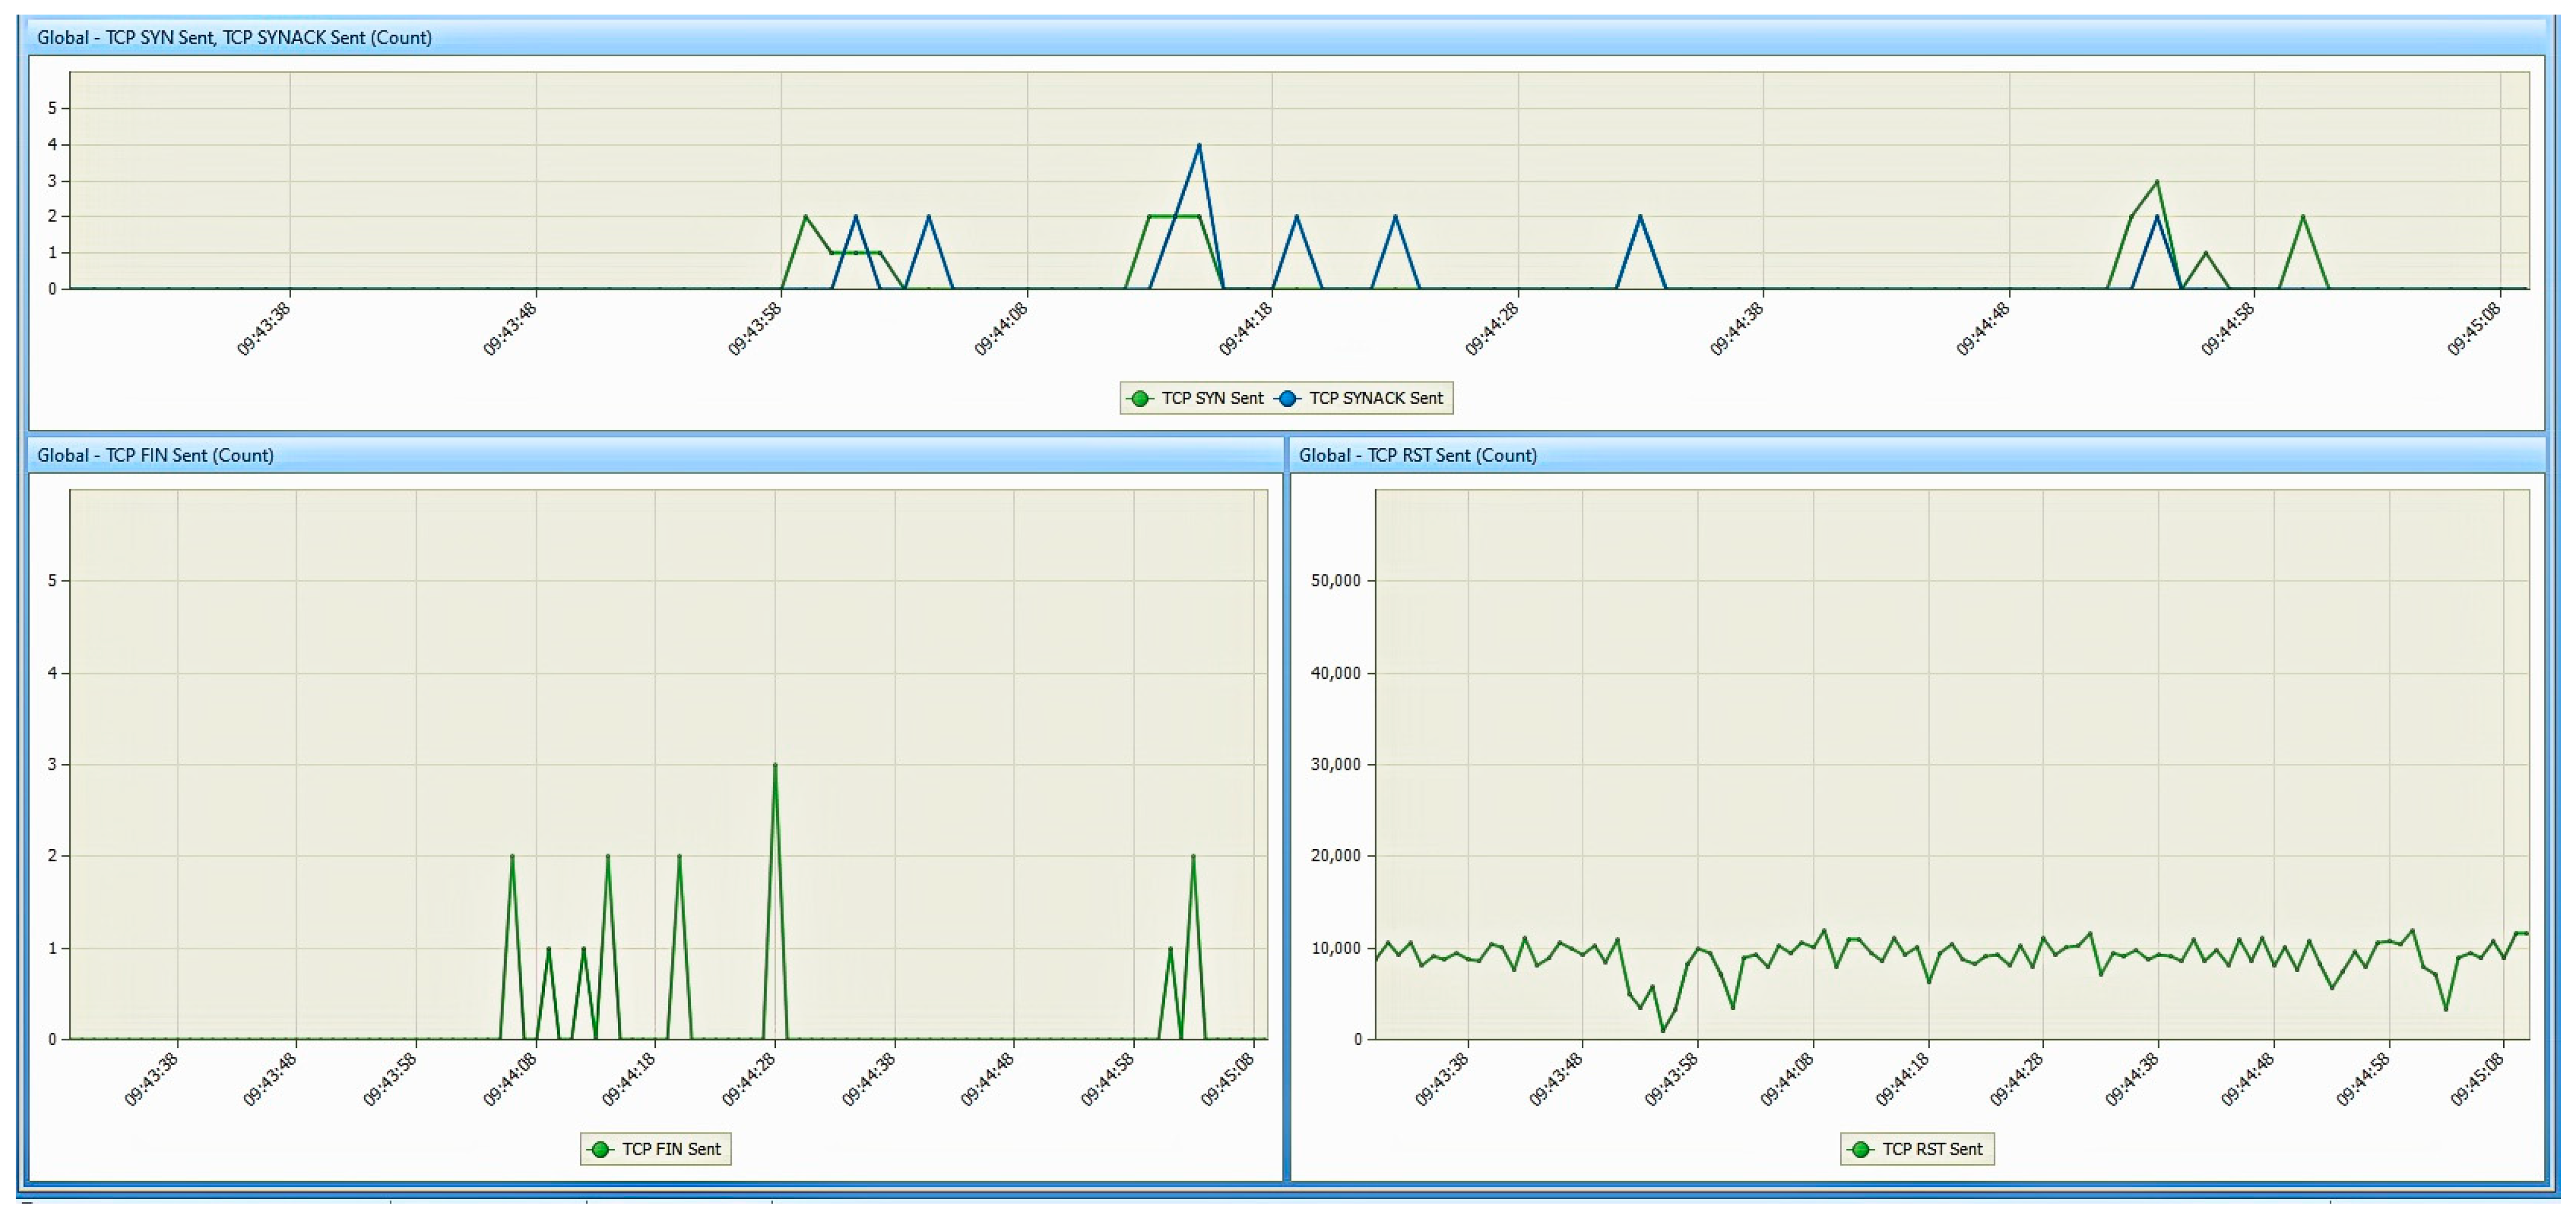This screenshot has width=2576, height=1213.
Task: Click the last FIN Sent peak at value 2
Action: point(1193,857)
